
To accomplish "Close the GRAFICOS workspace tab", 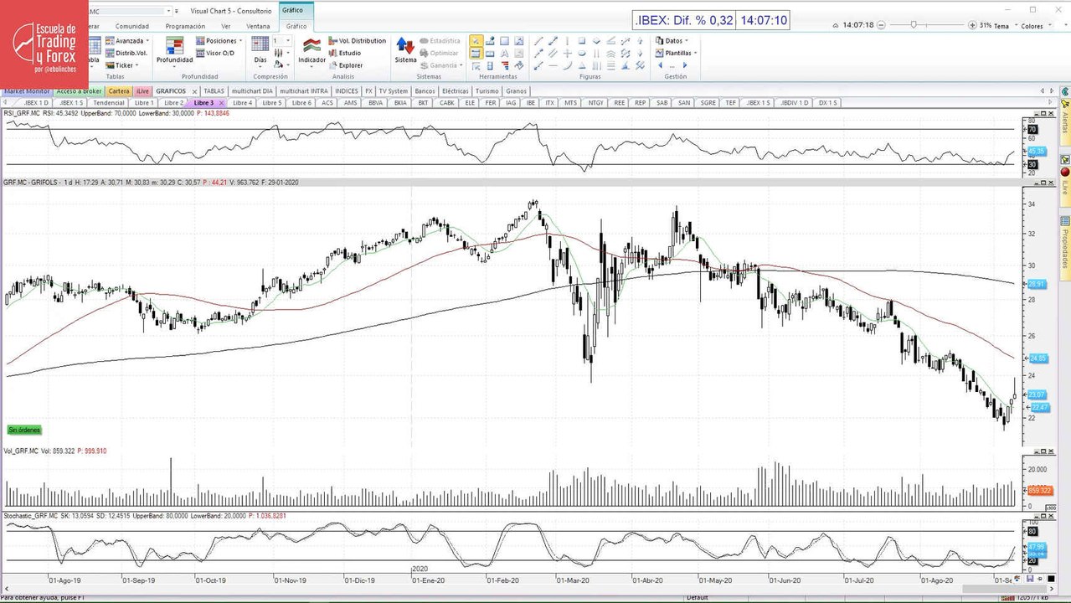I will (194, 90).
